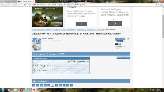Open Yandex home via the Я icon

[6, 5]
